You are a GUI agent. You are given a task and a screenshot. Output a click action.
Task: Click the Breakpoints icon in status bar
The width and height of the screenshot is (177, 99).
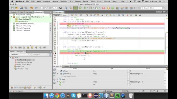(x=14, y=91)
